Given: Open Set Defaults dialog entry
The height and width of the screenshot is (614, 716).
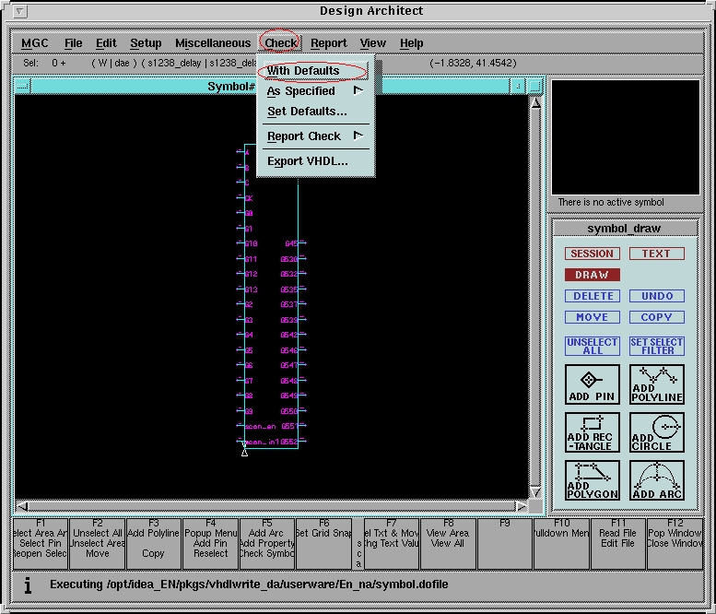Looking at the screenshot, I should point(307,112).
